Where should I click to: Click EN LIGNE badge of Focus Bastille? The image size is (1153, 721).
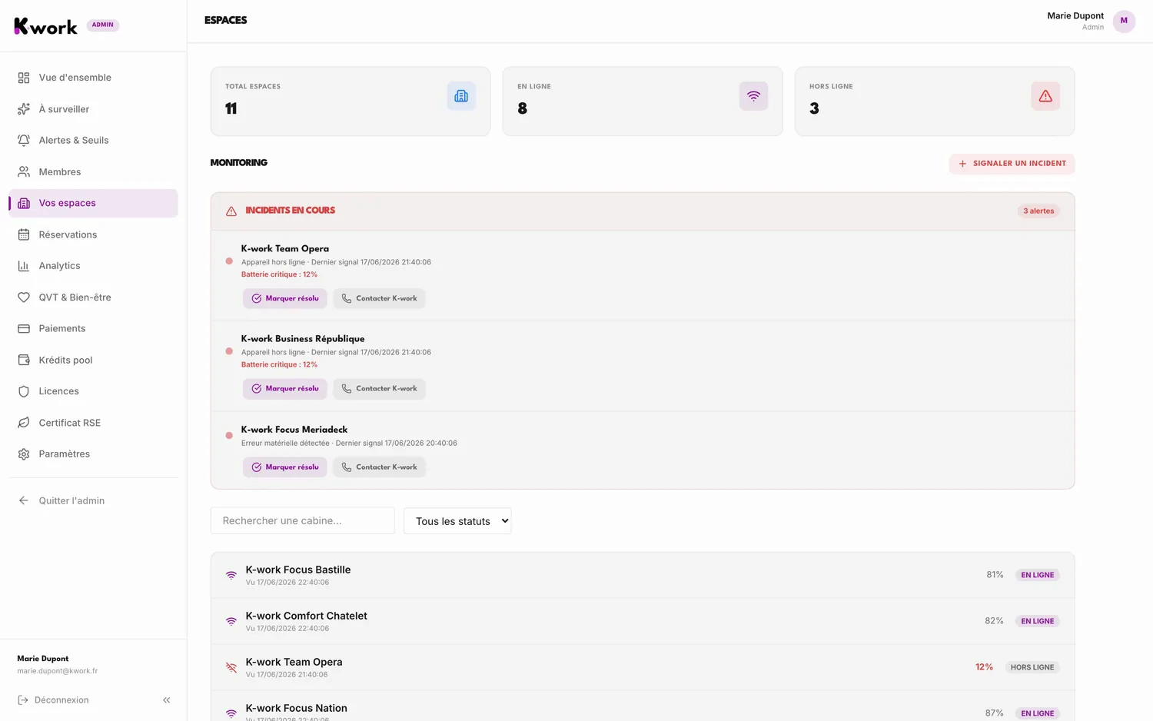tap(1038, 575)
